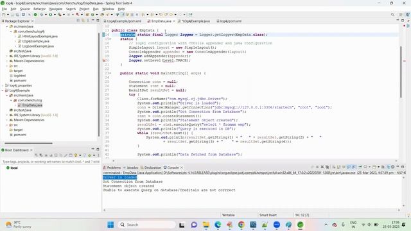Click the Save All toolbar icon
Screen dimensions: 411x231
pos(17,15)
